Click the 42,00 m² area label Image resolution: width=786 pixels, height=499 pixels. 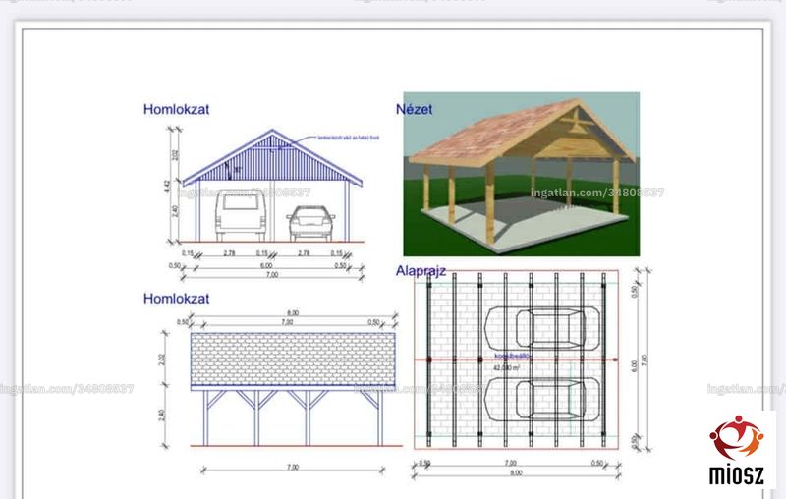[x=506, y=367]
